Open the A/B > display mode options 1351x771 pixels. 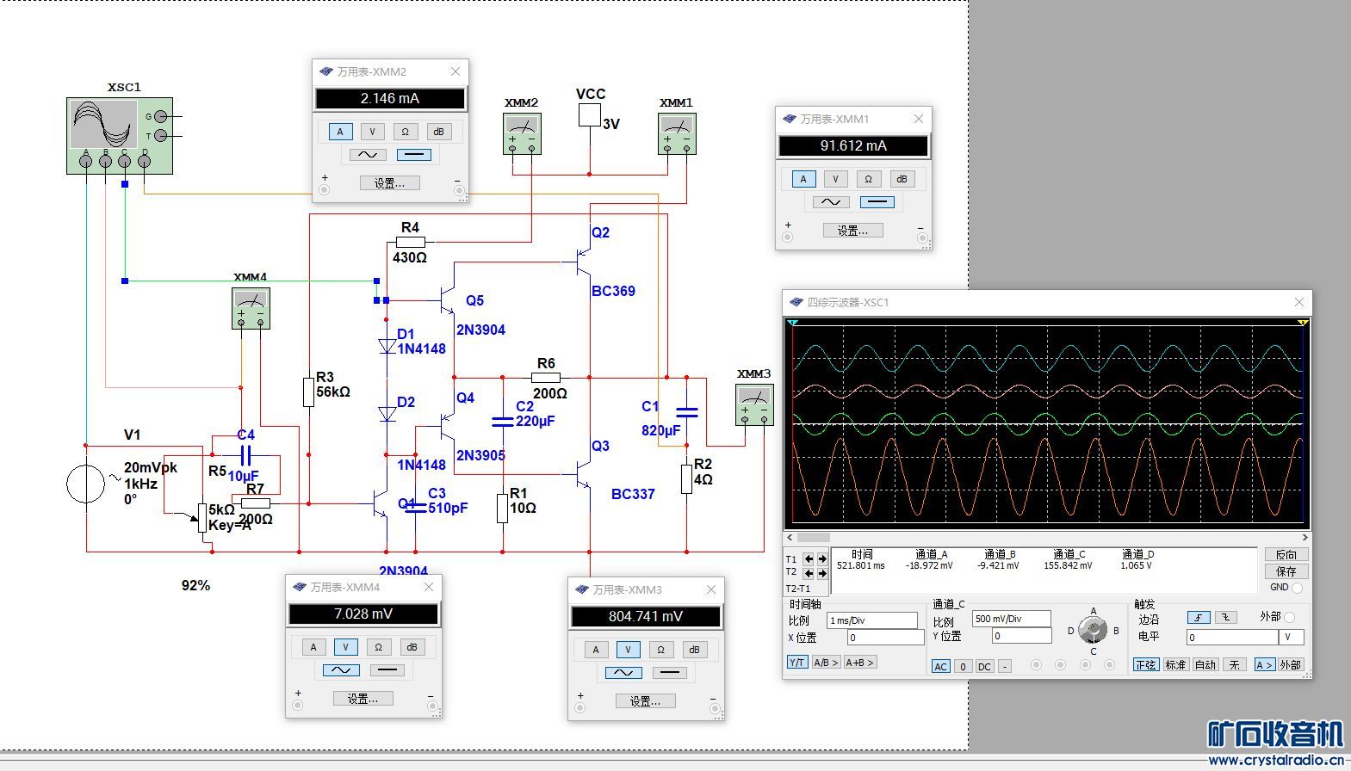click(825, 663)
